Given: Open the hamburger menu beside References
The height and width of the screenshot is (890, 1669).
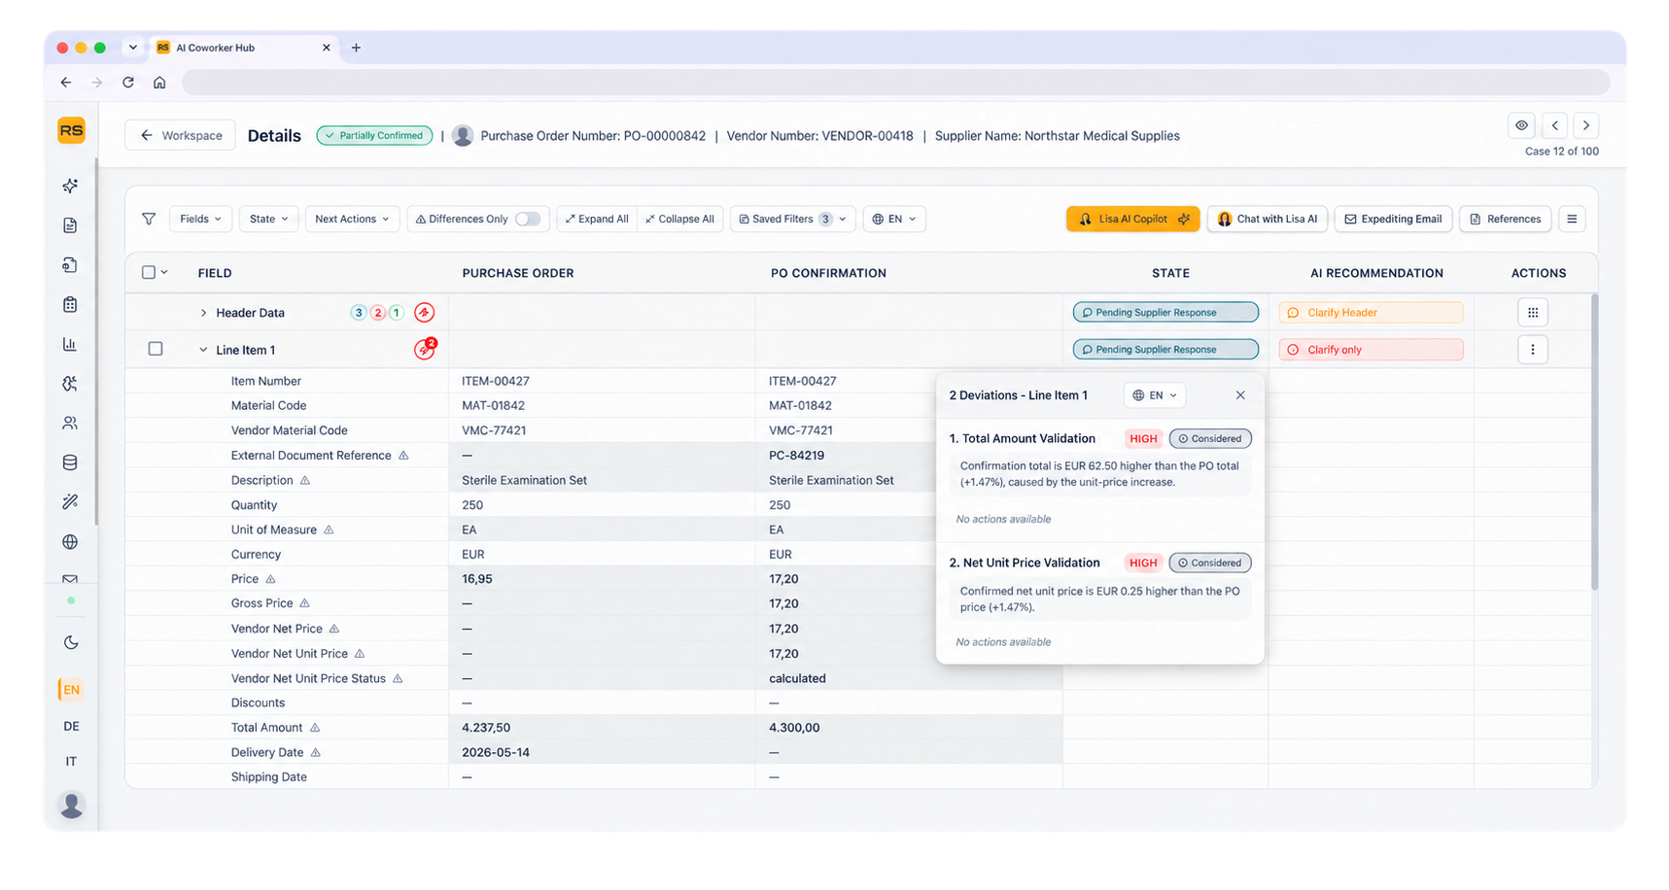Looking at the screenshot, I should [1572, 219].
